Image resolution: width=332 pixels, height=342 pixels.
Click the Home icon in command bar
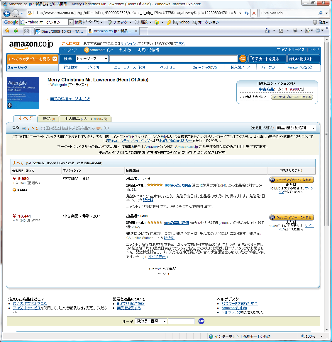(x=267, y=30)
